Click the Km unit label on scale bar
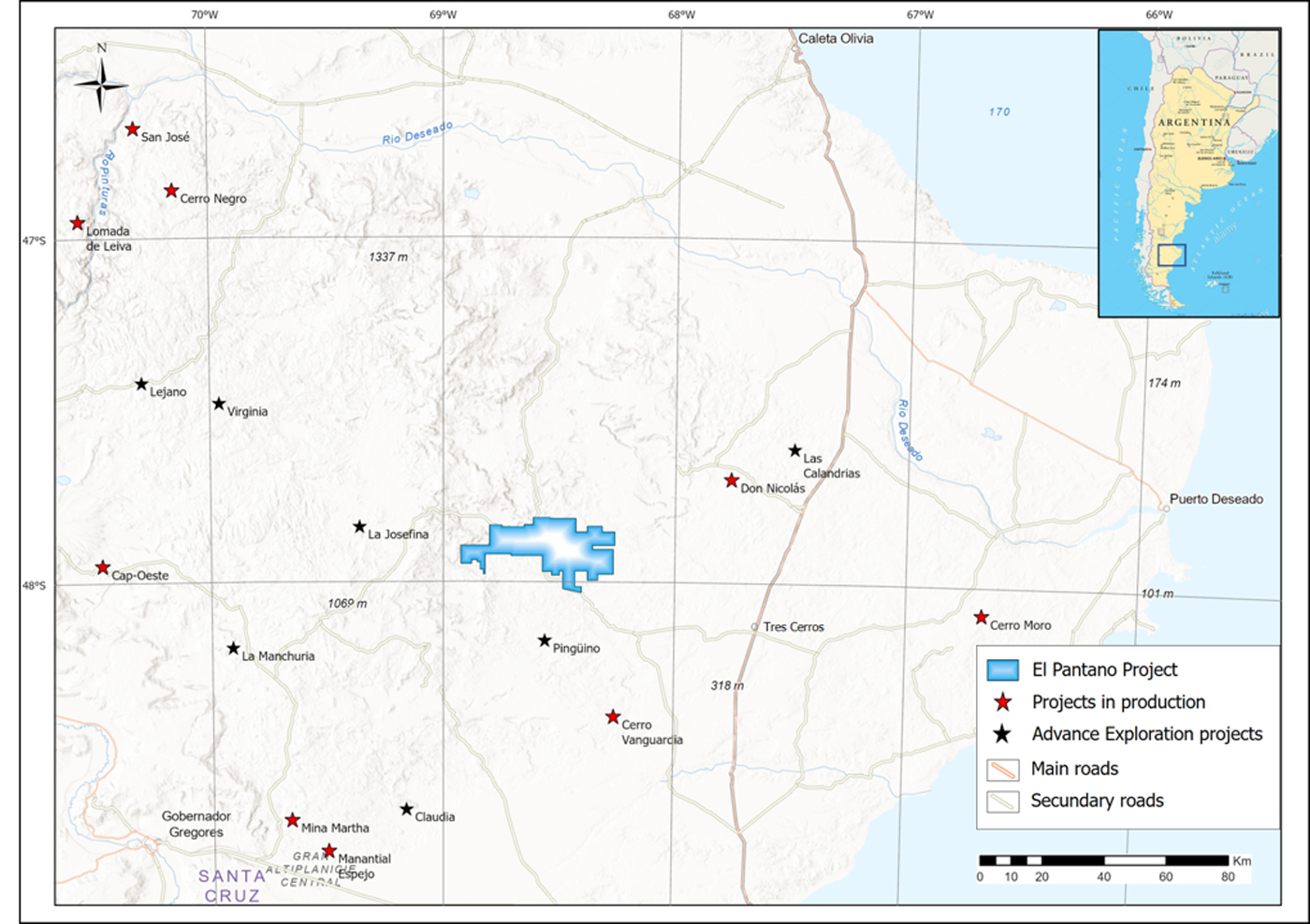This screenshot has width=1310, height=924. [1242, 860]
